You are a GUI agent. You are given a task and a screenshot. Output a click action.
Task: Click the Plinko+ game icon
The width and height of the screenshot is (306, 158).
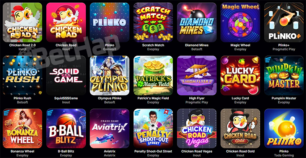click(284, 22)
